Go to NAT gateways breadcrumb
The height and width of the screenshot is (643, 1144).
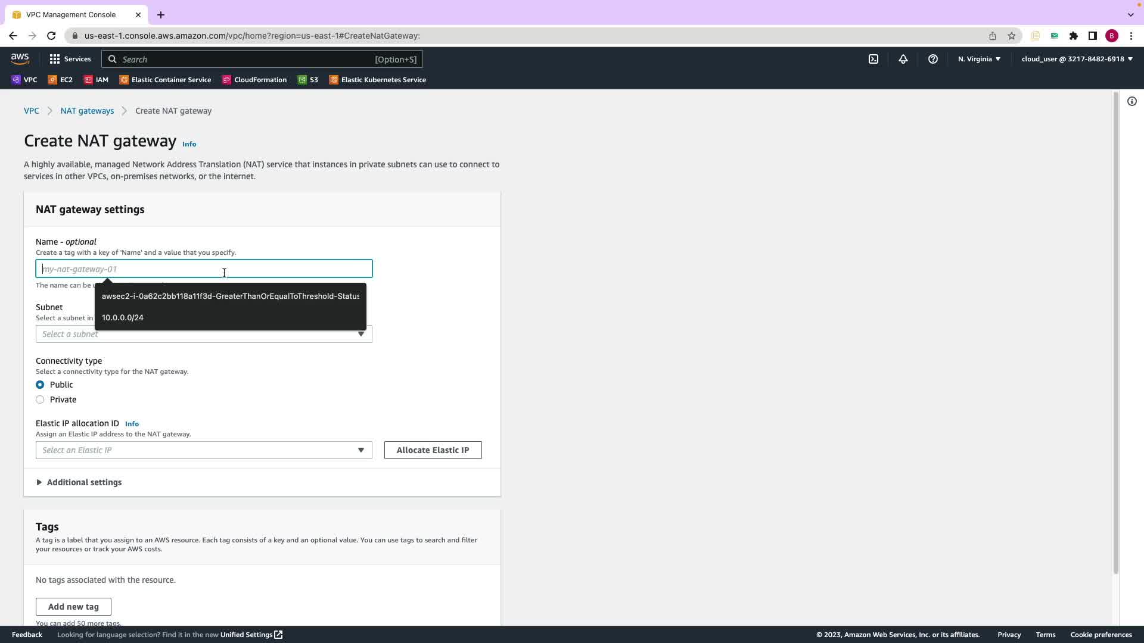pyautogui.click(x=87, y=111)
